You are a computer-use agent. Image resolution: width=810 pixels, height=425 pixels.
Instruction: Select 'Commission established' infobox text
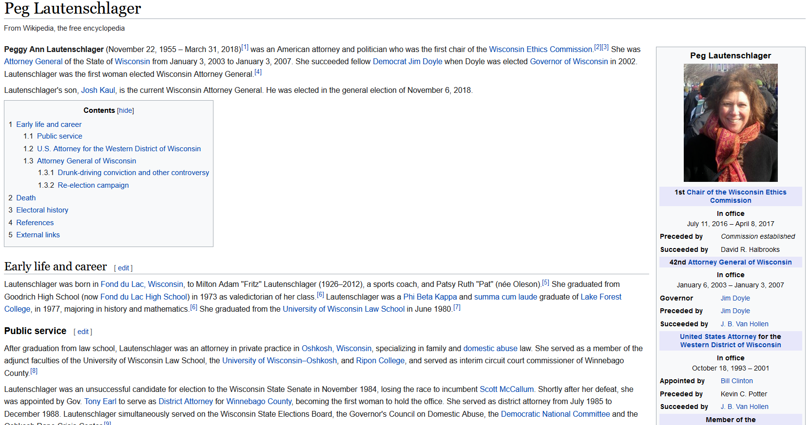click(758, 236)
